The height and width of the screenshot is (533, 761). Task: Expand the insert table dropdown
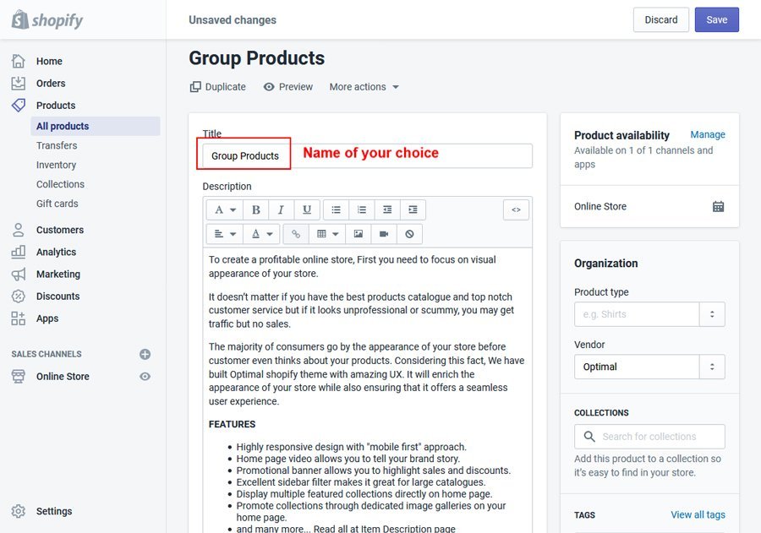[x=325, y=234]
